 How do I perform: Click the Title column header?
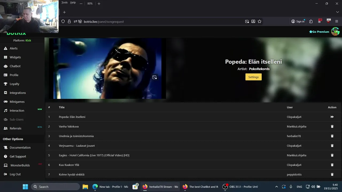pyautogui.click(x=62, y=107)
